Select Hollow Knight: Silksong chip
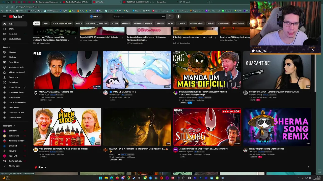Viewport: 323px width, 181px height. pyautogui.click(x=62, y=23)
